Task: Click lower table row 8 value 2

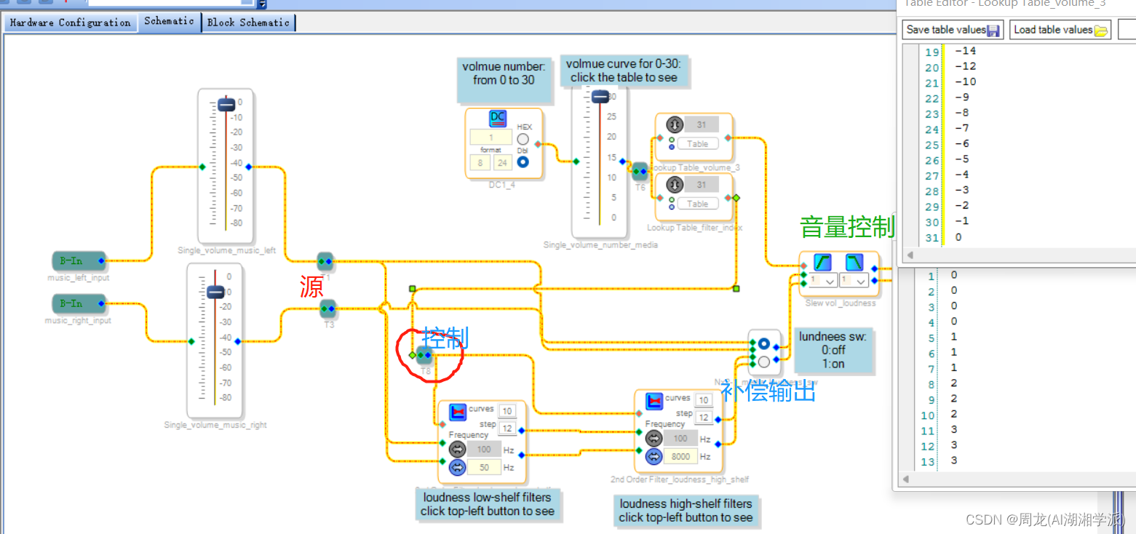Action: [954, 383]
